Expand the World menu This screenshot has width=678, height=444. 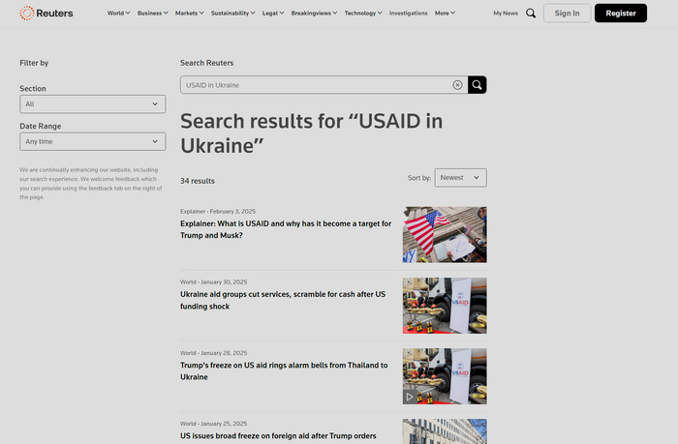(x=118, y=14)
